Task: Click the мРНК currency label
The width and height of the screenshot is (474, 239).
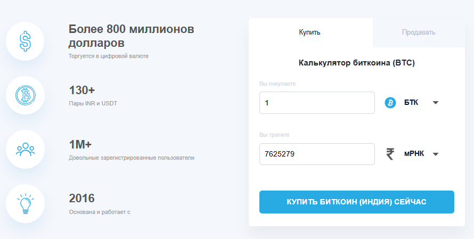Action: coord(413,154)
